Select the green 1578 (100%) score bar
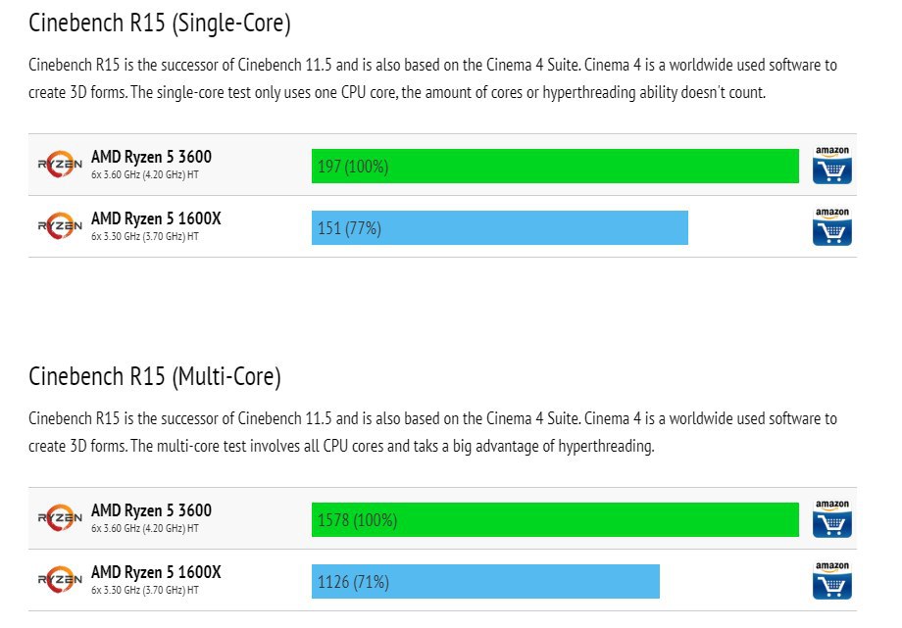The width and height of the screenshot is (902, 628). click(555, 520)
